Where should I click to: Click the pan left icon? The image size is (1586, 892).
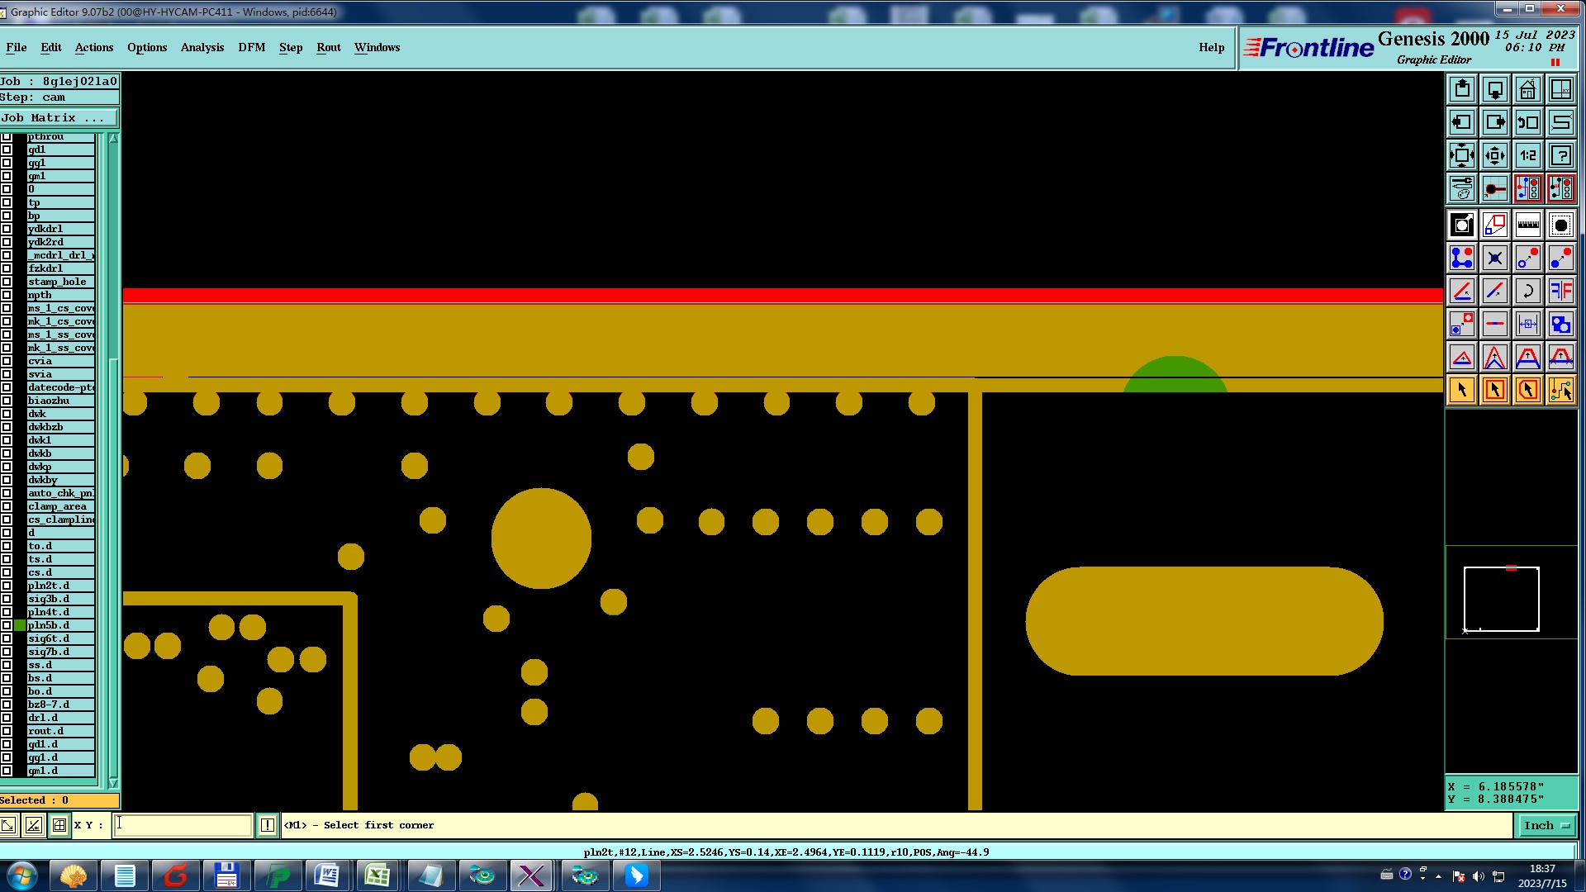click(1461, 122)
